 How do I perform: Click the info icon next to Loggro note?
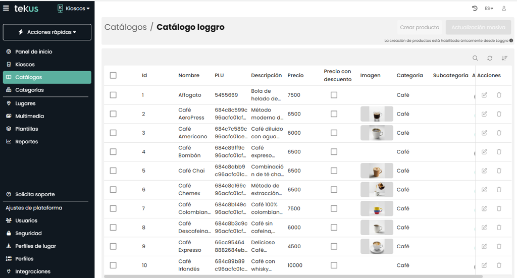(511, 40)
